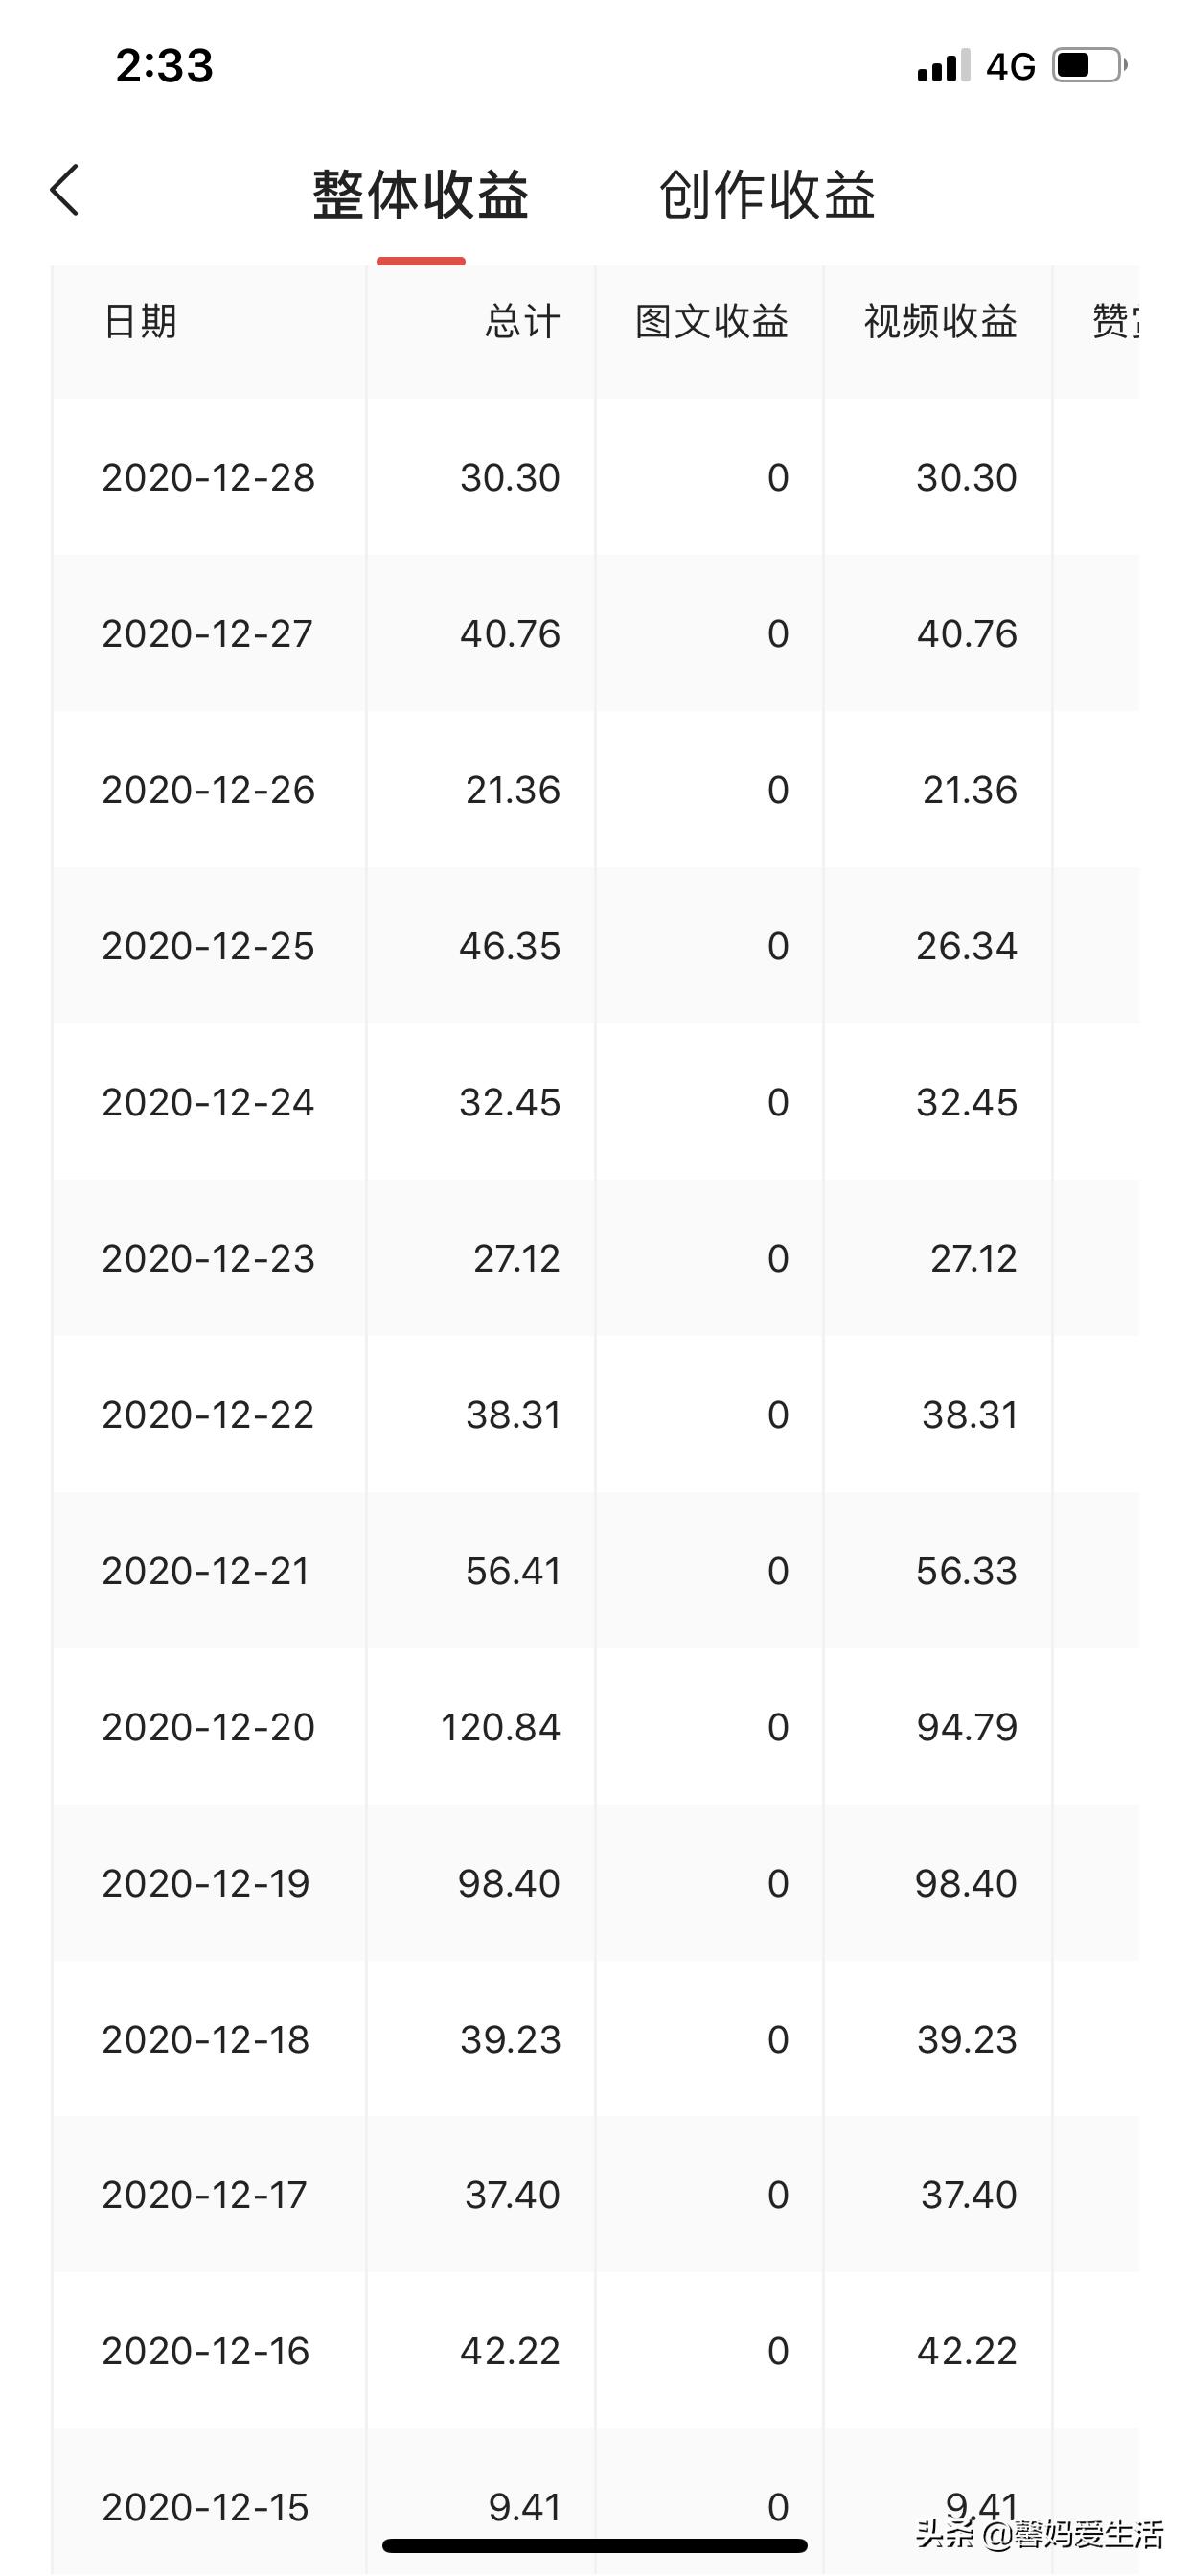Tap the home indicator bar at bottom
Viewport: 1190px width, 2576px height.
click(594, 2545)
